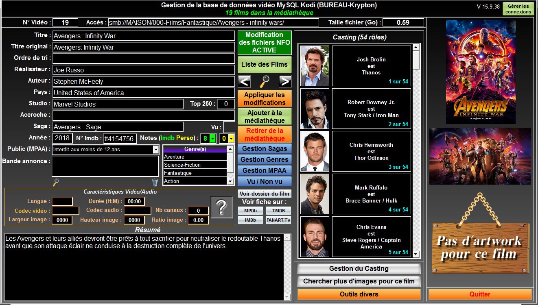Viewport: 538px width, 305px height.
Task: Click Voir dossier du film
Action: click(x=265, y=194)
